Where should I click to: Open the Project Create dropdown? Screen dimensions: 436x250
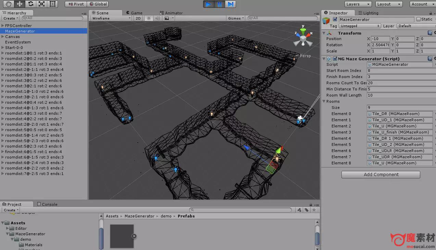pos(11,210)
